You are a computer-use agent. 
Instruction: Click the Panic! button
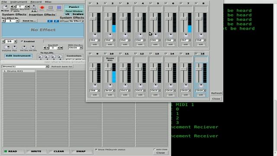[74, 7]
